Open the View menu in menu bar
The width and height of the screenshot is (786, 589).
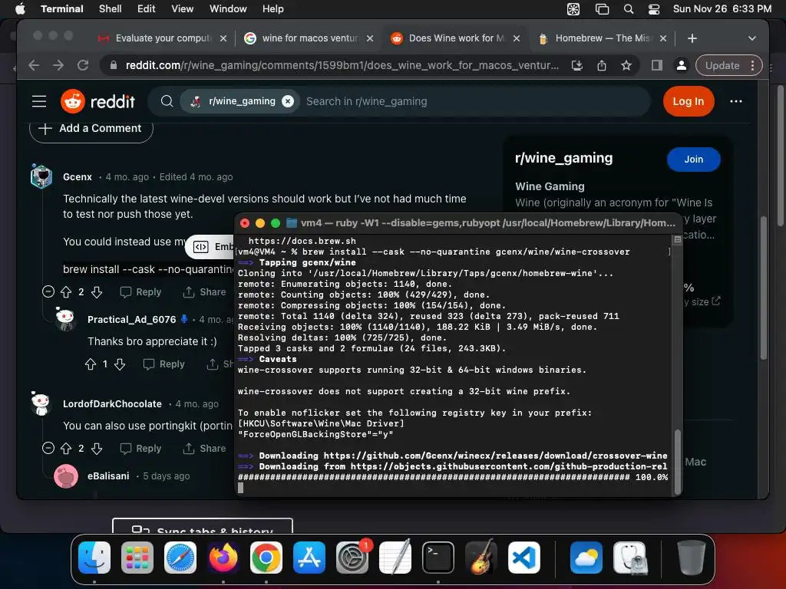coord(182,8)
